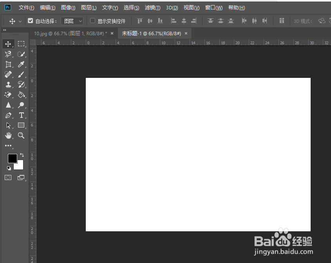Align top edges in options bar
The width and height of the screenshot is (331, 263).
(140, 21)
